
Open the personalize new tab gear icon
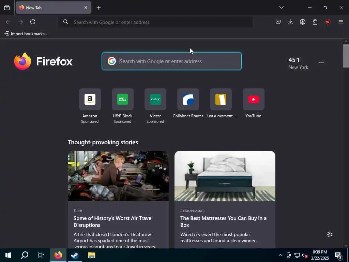(329, 234)
